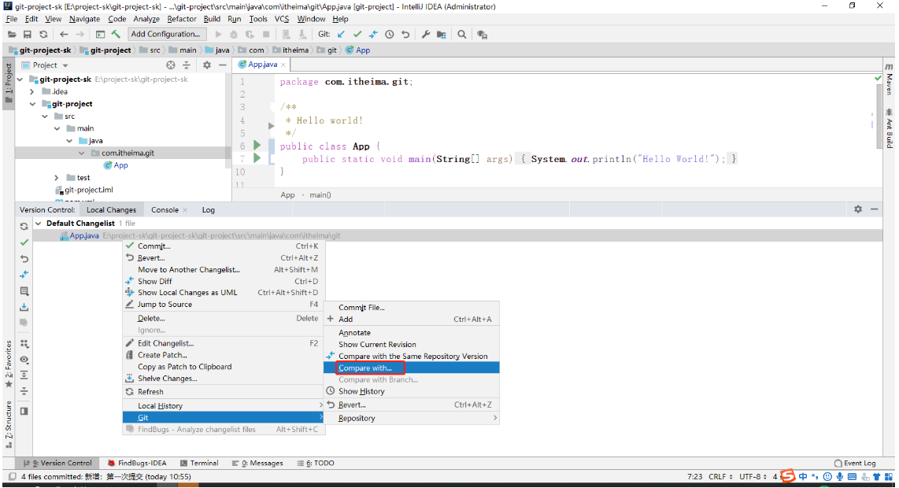899x488 pixels.
Task: Click the editor vertical scrollbar
Action: coord(879,115)
